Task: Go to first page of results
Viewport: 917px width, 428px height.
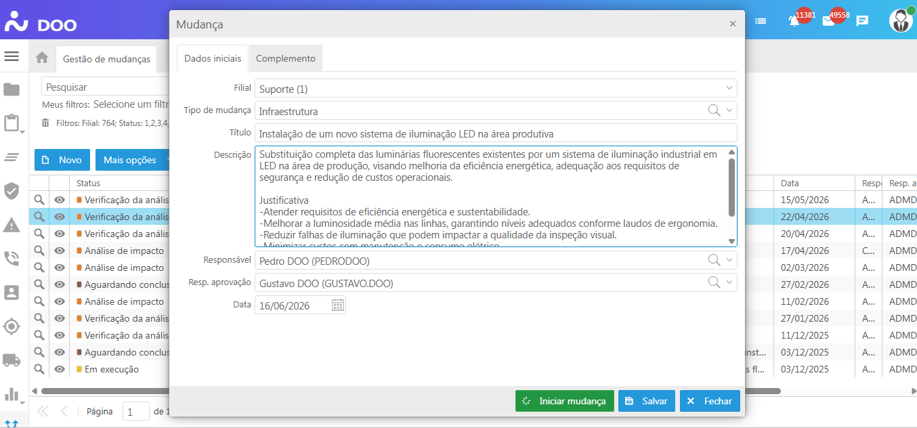Action: 43,411
